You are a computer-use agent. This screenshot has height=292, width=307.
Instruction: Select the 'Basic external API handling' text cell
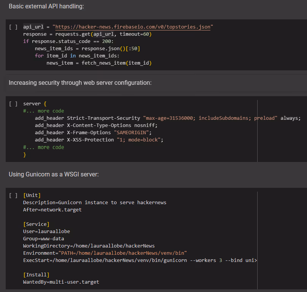[46, 7]
